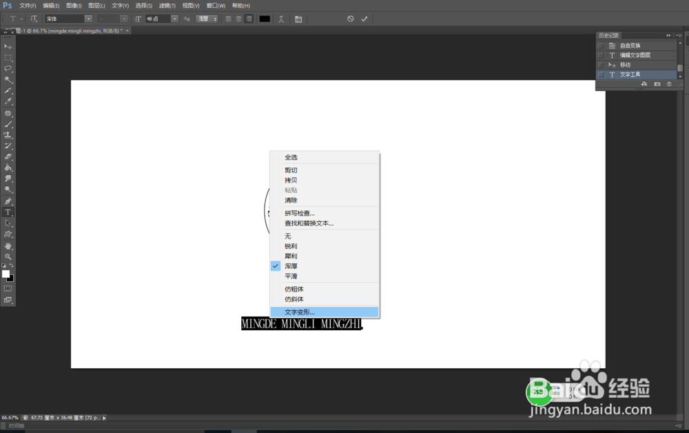Select the Zoom tool
The image size is (689, 433).
(x=8, y=256)
